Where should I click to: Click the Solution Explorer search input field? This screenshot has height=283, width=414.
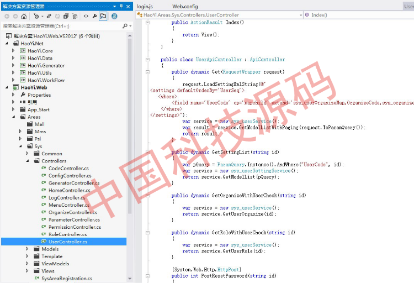tap(61, 26)
